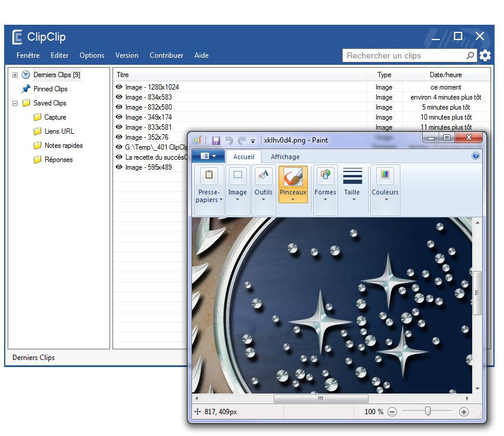Sort by the Date/heure column header
Image resolution: width=504 pixels, height=436 pixels.
click(446, 75)
